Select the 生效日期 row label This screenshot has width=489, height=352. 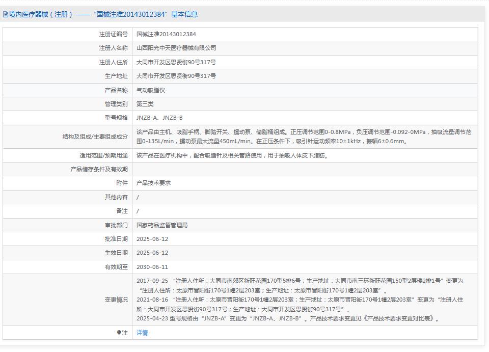click(x=115, y=252)
